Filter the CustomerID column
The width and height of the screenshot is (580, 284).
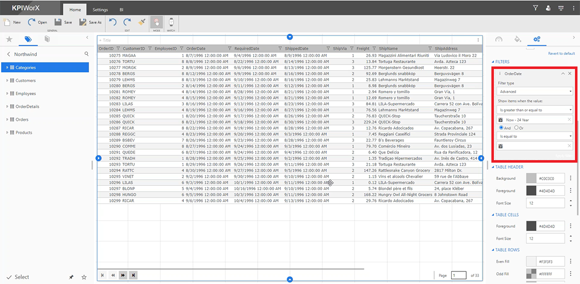pos(150,48)
